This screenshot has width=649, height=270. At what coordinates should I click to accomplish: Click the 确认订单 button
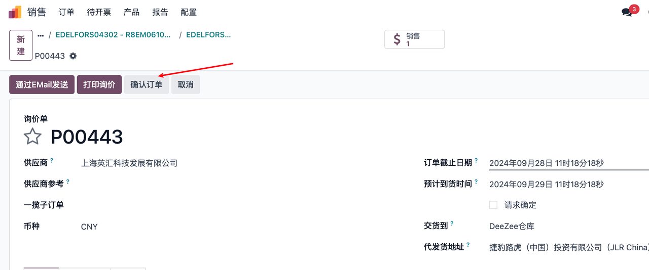pos(146,85)
